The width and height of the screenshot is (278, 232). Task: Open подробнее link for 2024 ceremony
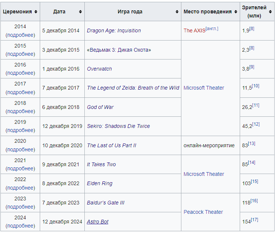pyautogui.click(x=20, y=226)
